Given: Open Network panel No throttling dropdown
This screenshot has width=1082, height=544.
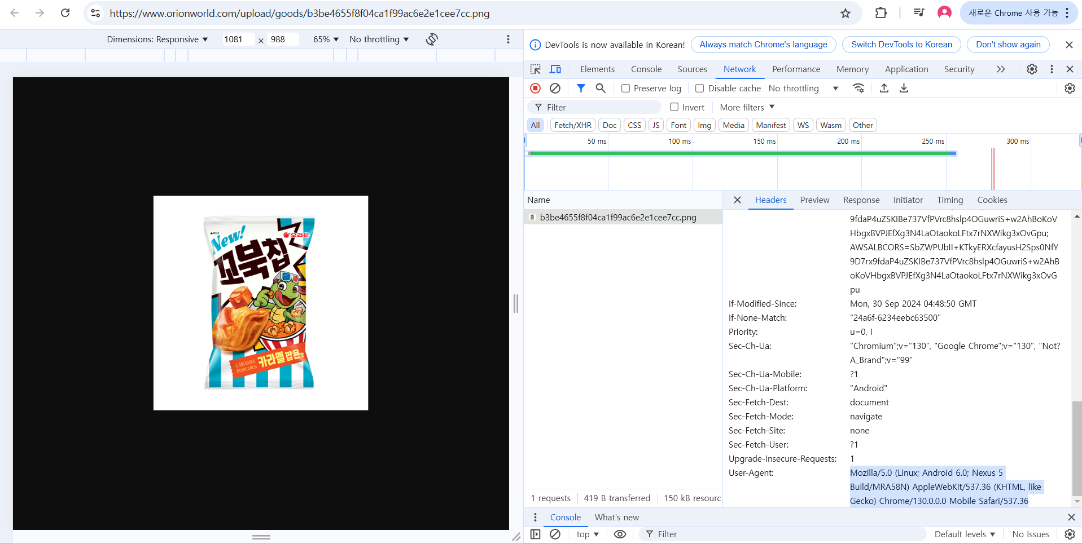Looking at the screenshot, I should (803, 88).
